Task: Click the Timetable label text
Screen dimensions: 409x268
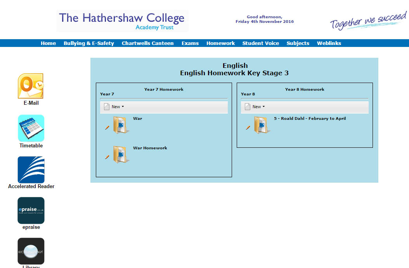Action: pos(31,146)
